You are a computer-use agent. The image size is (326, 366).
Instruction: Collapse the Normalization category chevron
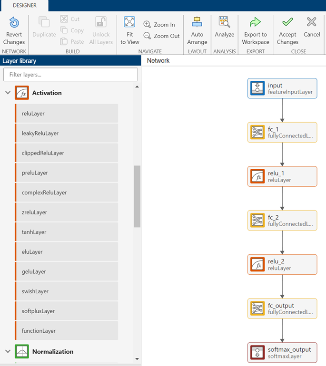[8, 351]
